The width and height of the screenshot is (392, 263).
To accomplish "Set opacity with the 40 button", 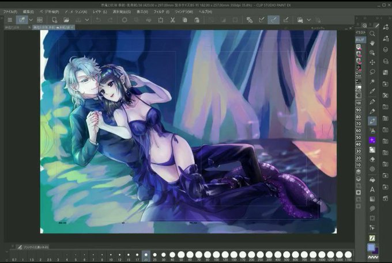I will (359, 144).
